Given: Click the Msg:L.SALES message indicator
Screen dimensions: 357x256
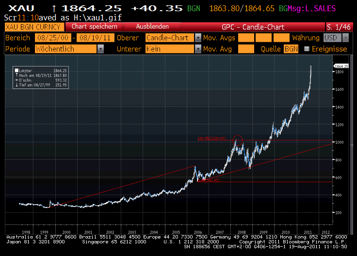Looking at the screenshot, I should pyautogui.click(x=311, y=9).
